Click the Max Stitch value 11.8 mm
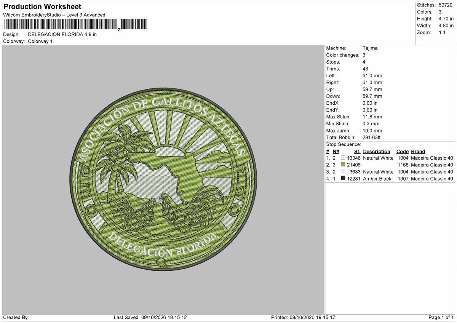457x323 pixels. click(372, 117)
